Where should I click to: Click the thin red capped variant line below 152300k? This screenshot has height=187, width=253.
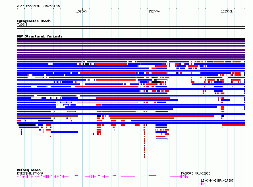click(x=107, y=102)
